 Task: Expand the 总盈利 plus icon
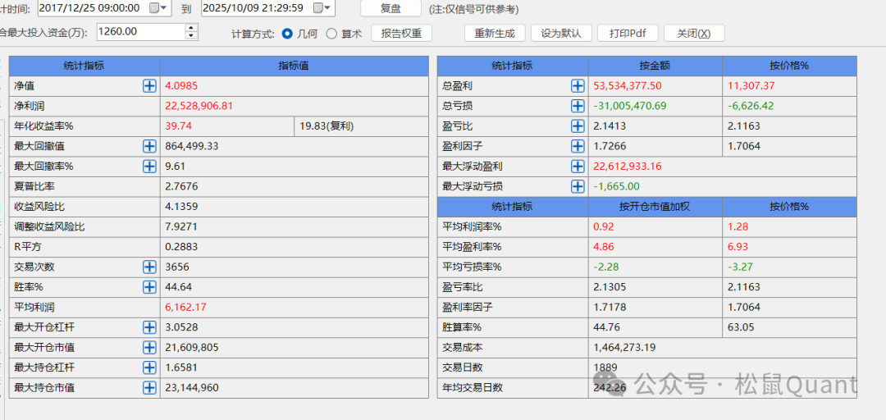click(x=578, y=86)
